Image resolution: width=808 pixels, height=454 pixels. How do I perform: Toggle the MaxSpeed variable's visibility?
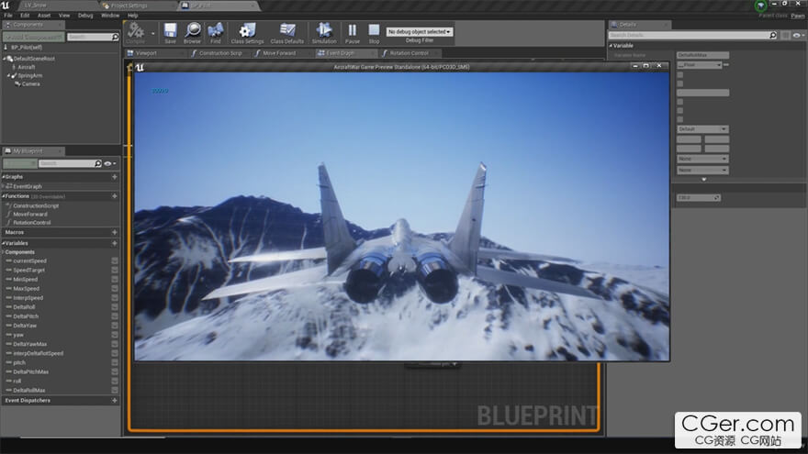coord(115,289)
